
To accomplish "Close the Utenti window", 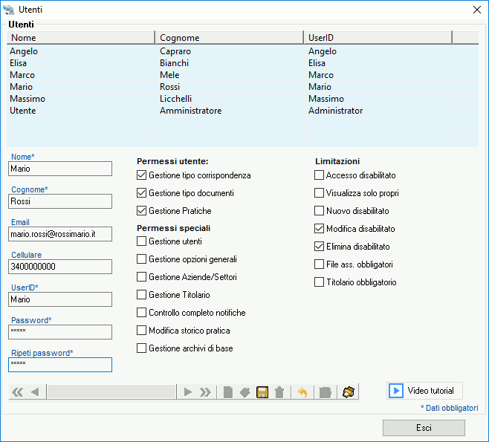I will point(477,10).
